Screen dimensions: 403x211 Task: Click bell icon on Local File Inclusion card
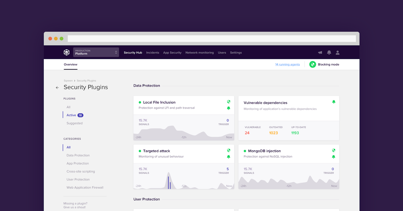coord(229,108)
